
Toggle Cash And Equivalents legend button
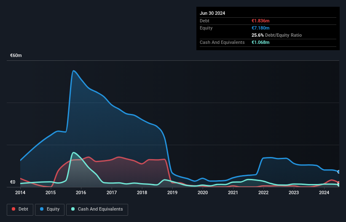coord(97,209)
